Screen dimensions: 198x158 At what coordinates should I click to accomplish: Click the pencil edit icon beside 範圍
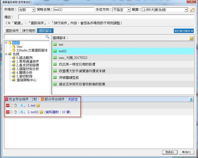pos(192,10)
